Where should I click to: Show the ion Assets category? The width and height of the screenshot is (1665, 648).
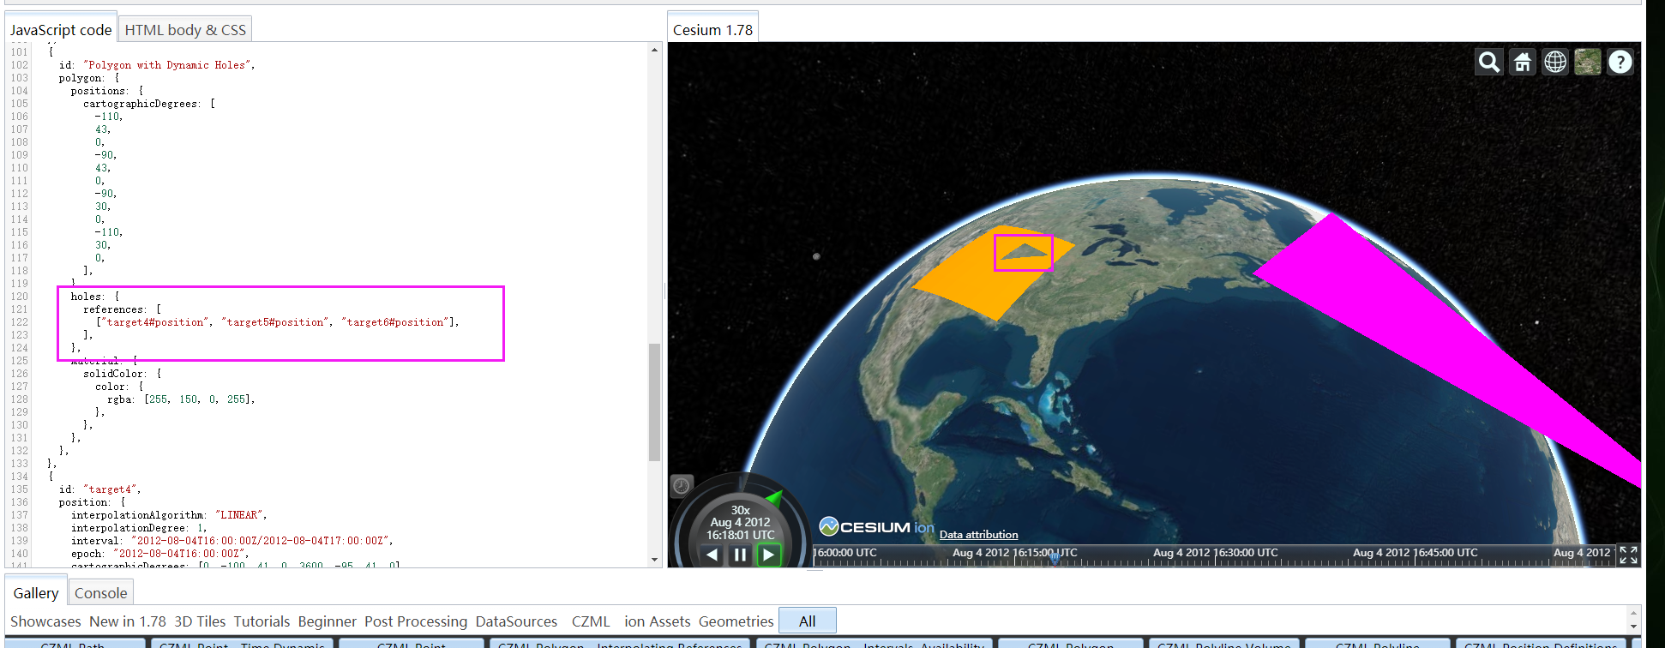point(657,621)
